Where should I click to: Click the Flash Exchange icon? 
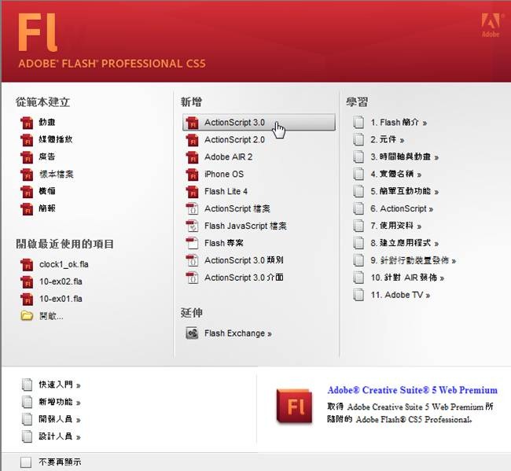click(192, 333)
